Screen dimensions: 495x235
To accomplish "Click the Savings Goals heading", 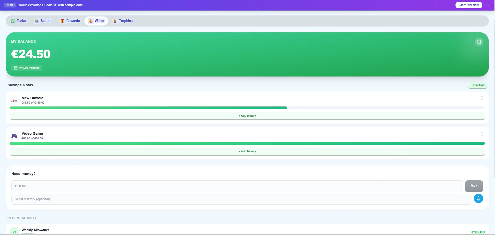I will point(20,85).
